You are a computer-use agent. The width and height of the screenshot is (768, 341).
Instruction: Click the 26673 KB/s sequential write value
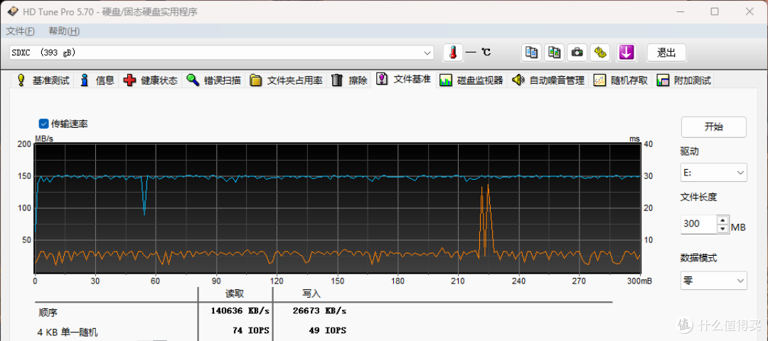click(319, 310)
